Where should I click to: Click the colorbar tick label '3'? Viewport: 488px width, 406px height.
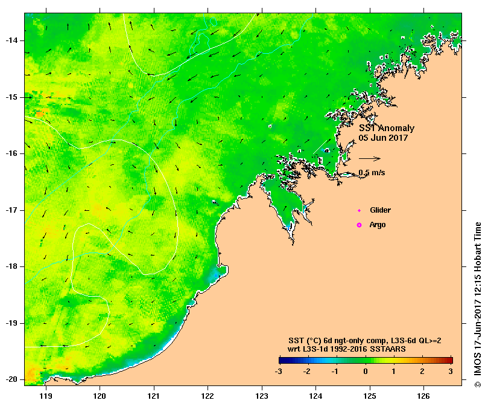coord(451,371)
